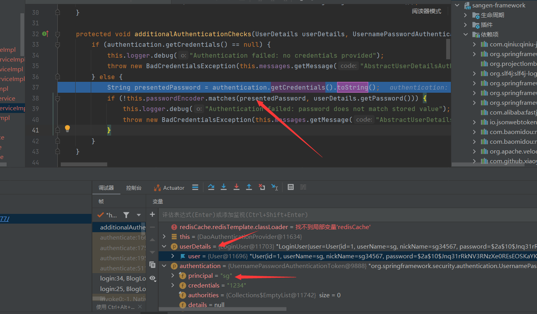Screen dimensions: 537x314
Task: Select the org.apache.veloc dependency entry
Action: click(x=509, y=151)
